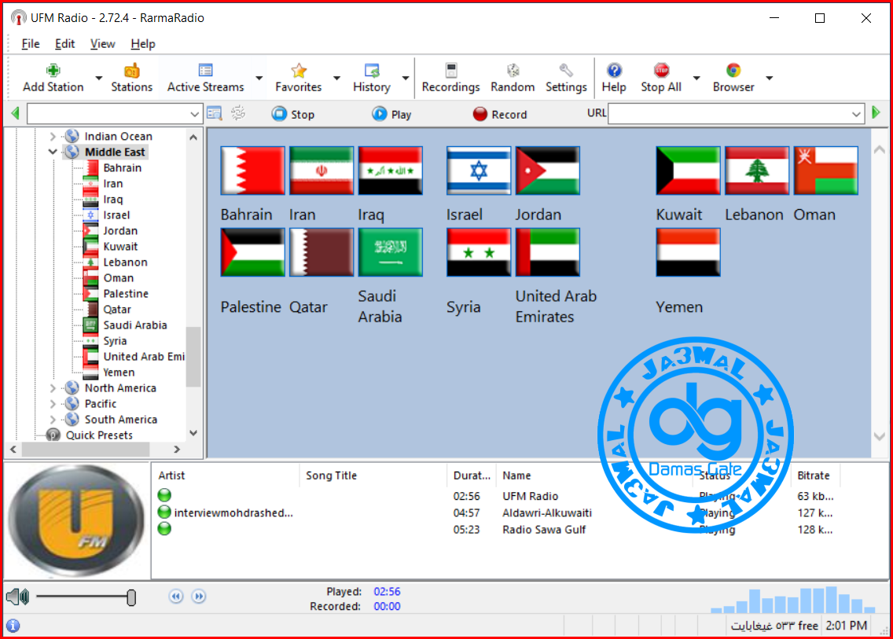Image resolution: width=893 pixels, height=639 pixels.
Task: Click the tree horizontal scrollbar thumb
Action: [x=86, y=450]
